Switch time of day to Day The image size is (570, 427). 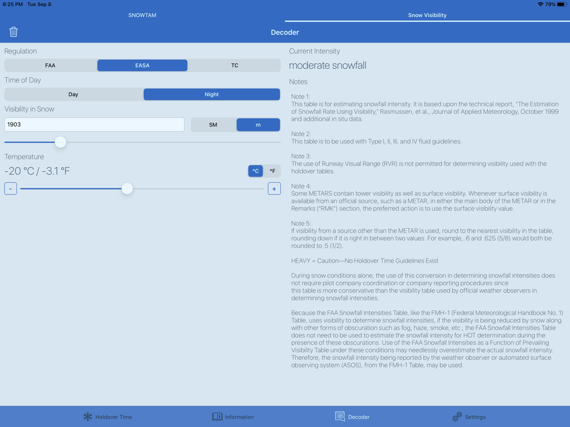pos(74,95)
